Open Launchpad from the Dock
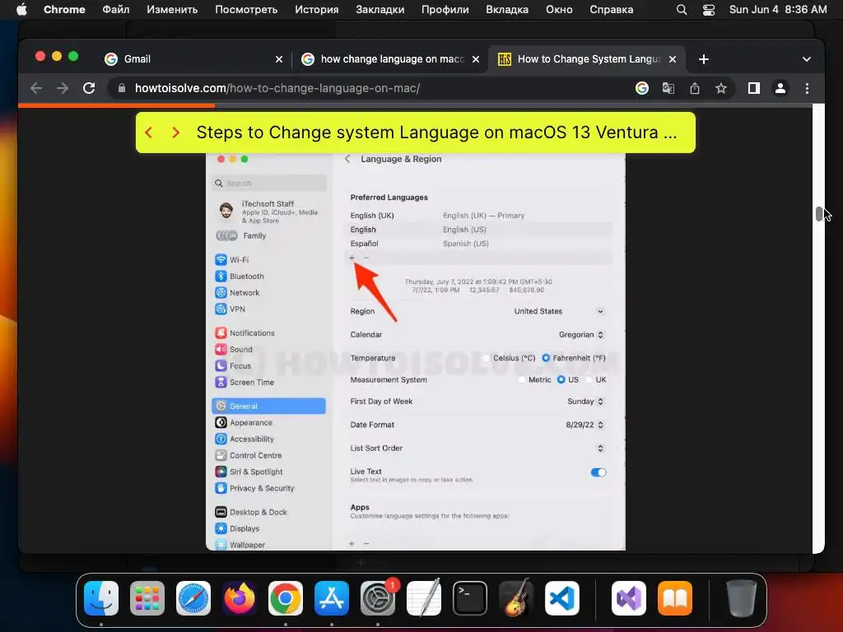The height and width of the screenshot is (632, 843). pos(147,598)
